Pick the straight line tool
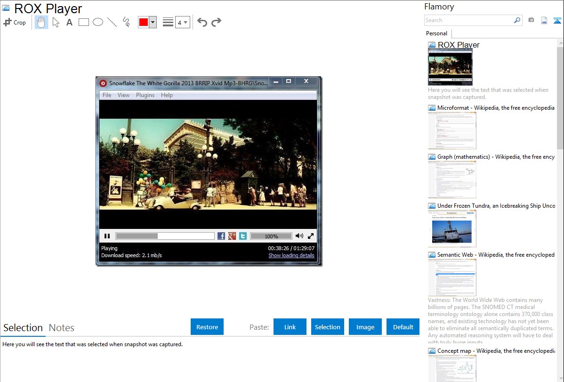The width and height of the screenshot is (564, 382). point(112,22)
